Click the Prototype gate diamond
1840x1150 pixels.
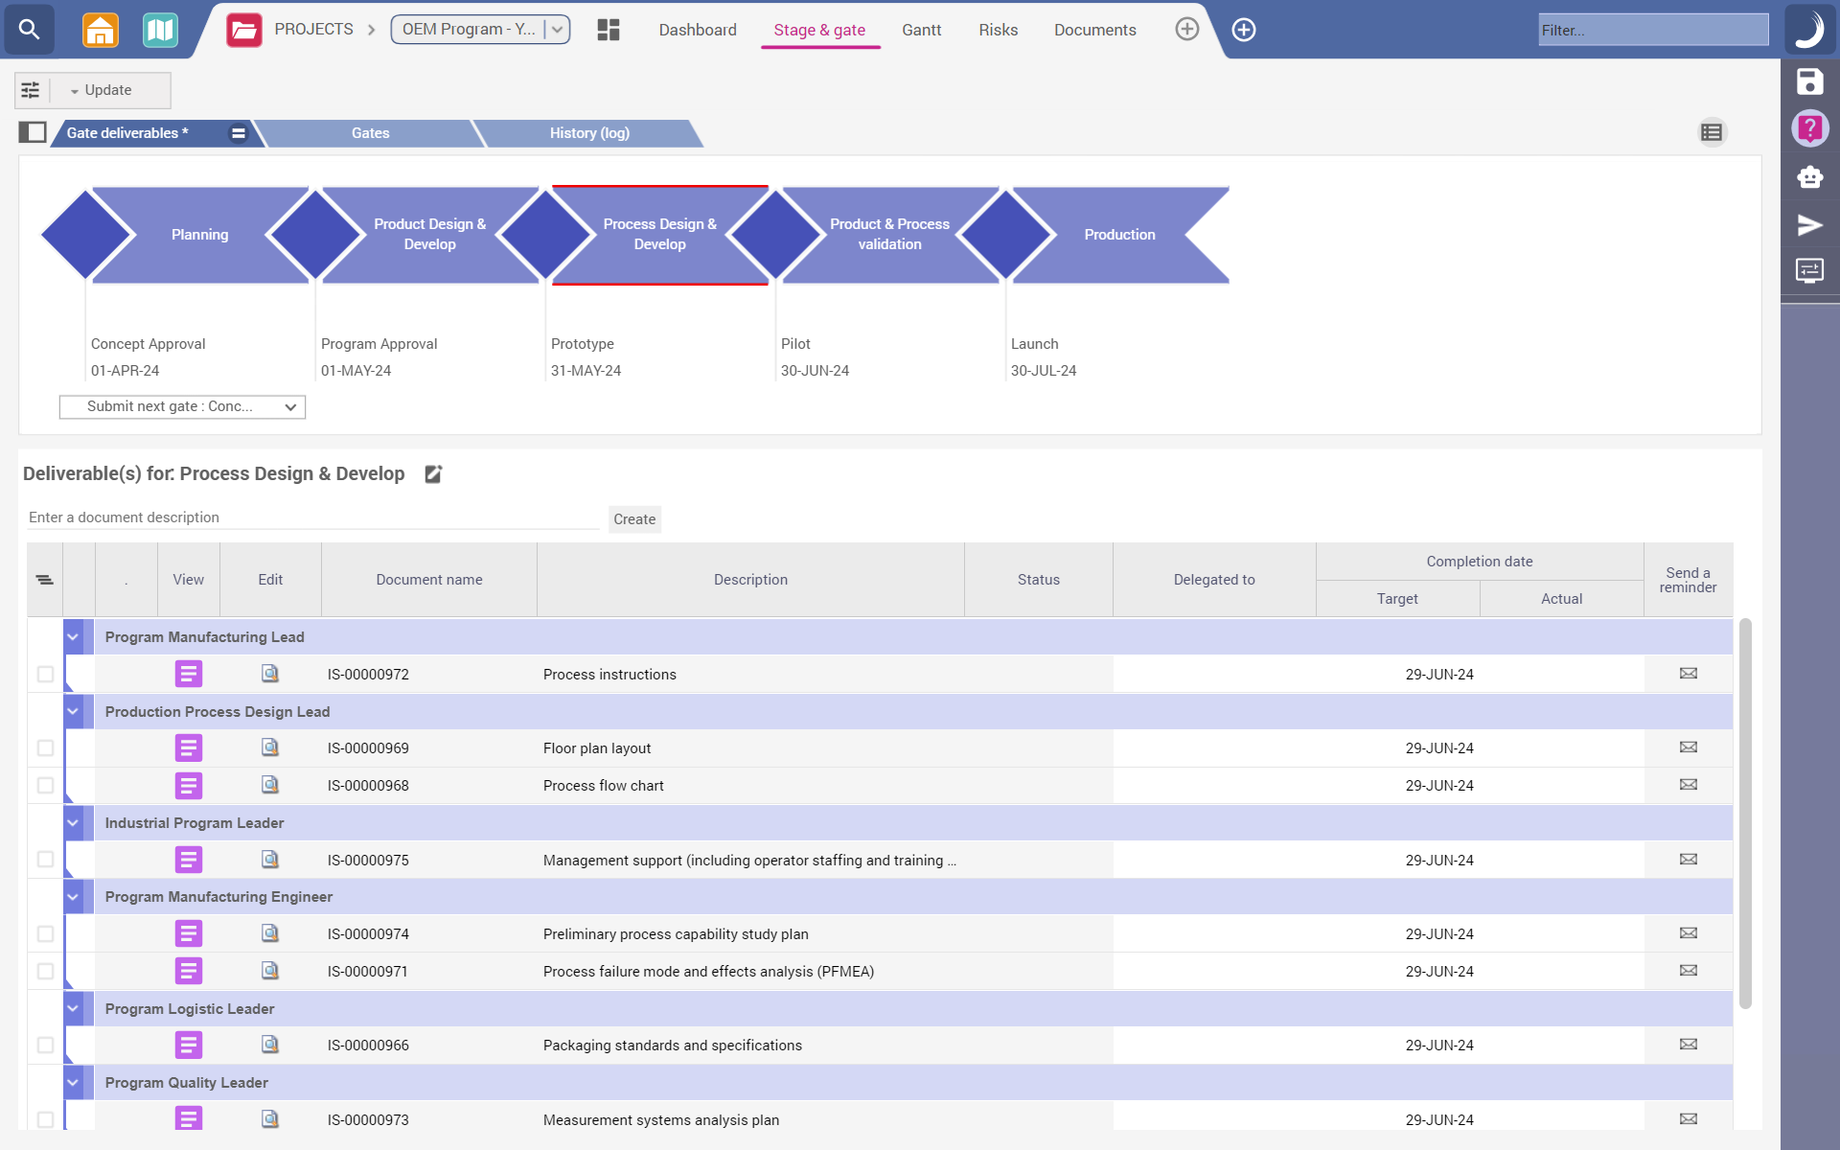(x=545, y=235)
